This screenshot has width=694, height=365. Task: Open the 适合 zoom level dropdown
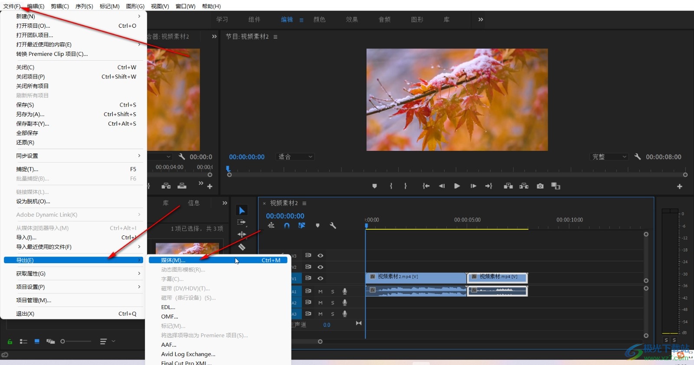(295, 157)
